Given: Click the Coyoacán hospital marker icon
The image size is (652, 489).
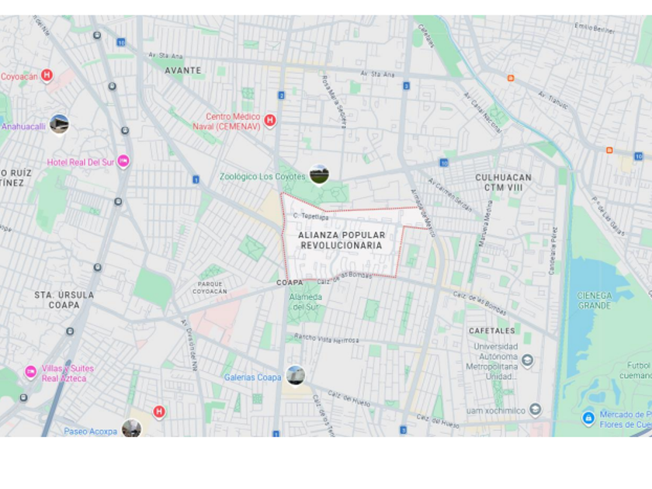Looking at the screenshot, I should point(47,75).
